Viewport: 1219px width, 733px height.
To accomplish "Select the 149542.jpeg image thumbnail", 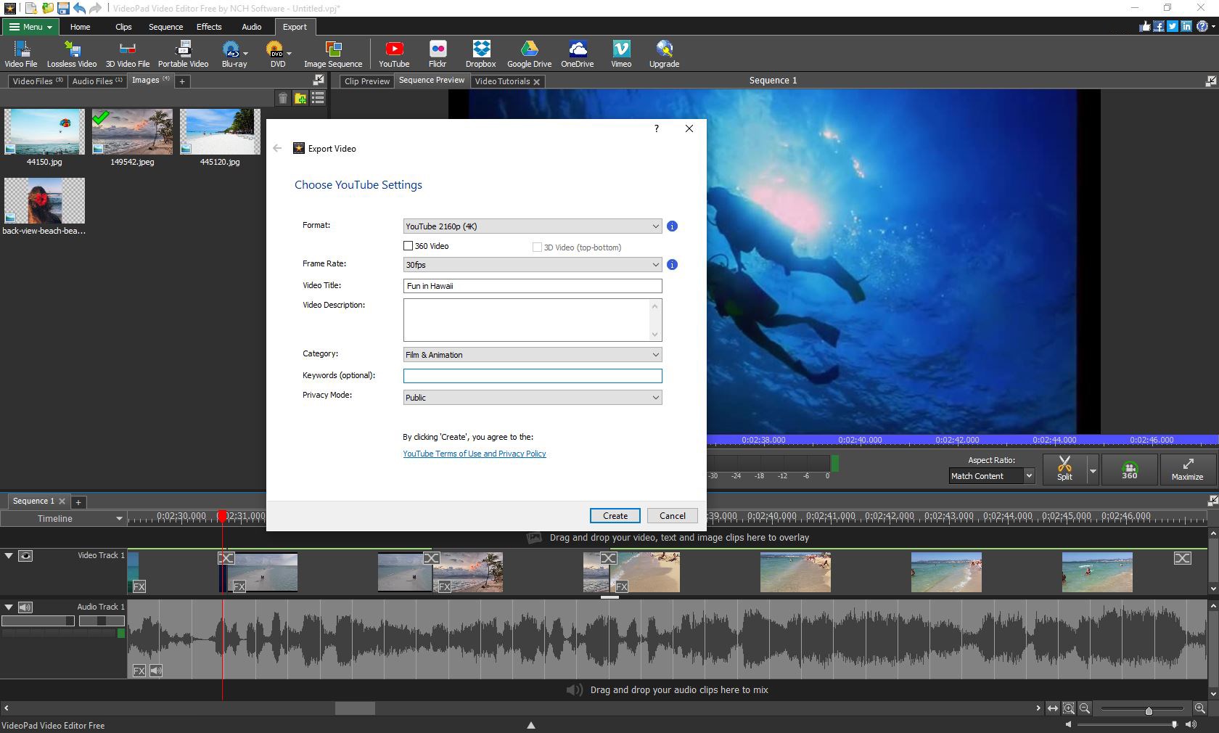I will [131, 132].
